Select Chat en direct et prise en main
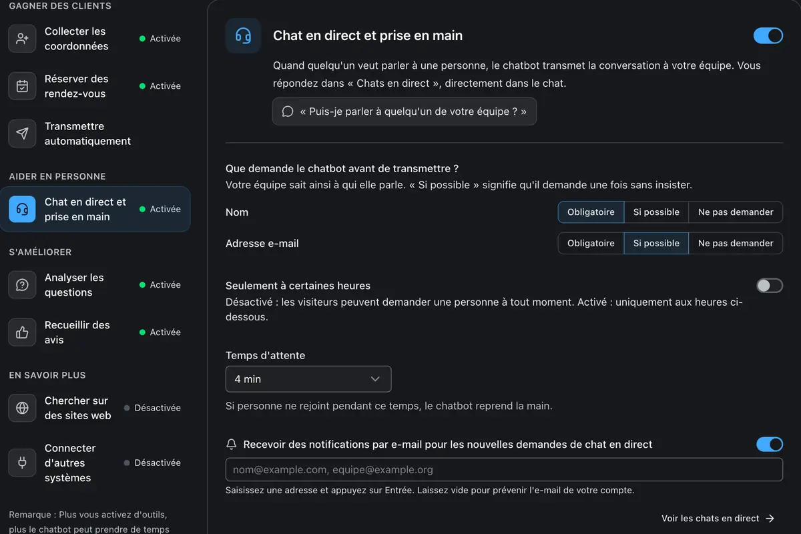Screen dimensions: 801x534 coord(95,209)
